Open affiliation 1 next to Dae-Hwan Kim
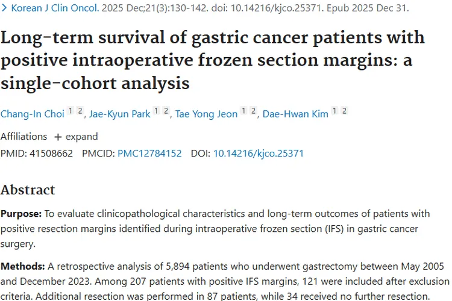 click(x=335, y=111)
